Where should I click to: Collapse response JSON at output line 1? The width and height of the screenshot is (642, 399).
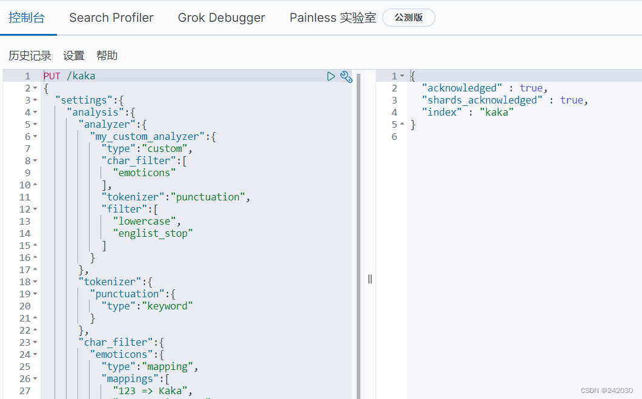[402, 76]
